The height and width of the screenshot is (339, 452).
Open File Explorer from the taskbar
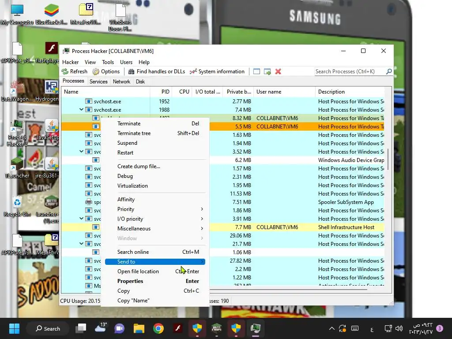(139, 328)
